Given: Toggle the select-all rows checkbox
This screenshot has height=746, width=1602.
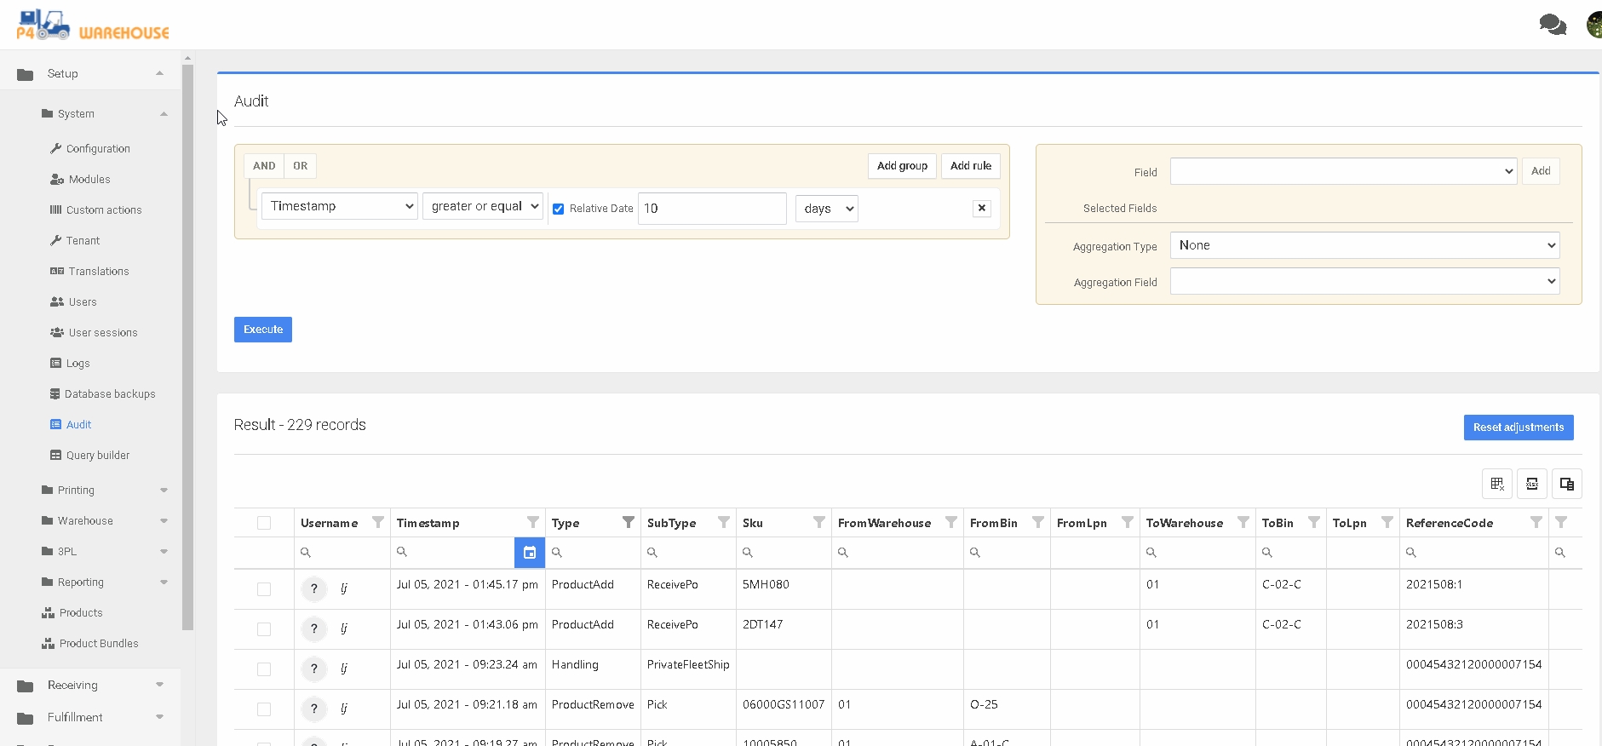Looking at the screenshot, I should (264, 523).
